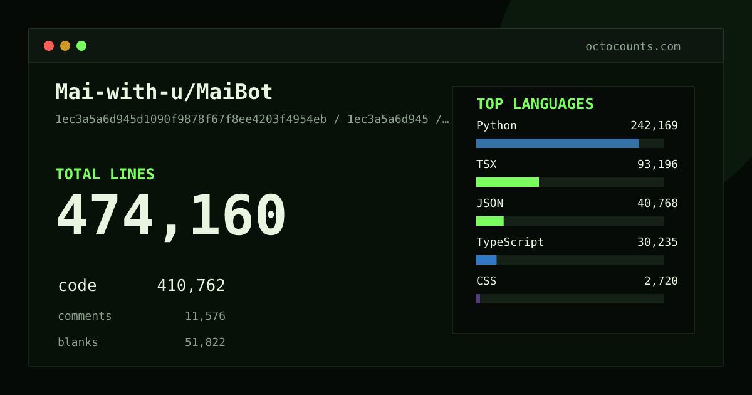Click the total count 474,160
The image size is (752, 395).
click(x=171, y=216)
